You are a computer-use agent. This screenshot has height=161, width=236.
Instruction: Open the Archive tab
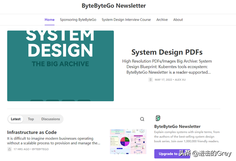[162, 19]
